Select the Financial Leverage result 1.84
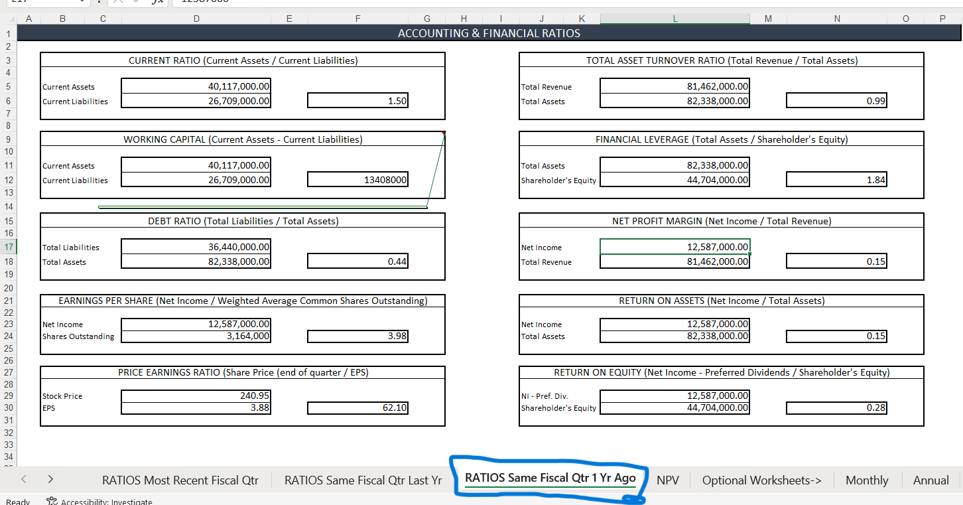The height and width of the screenshot is (505, 963). coord(836,180)
